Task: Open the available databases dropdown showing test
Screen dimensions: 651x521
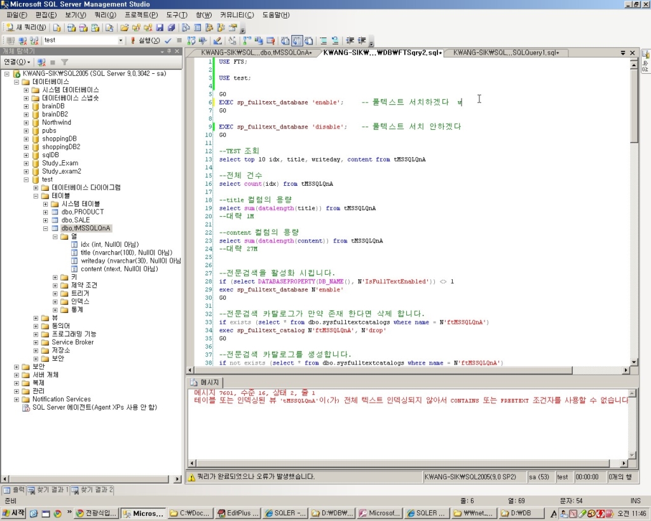Action: tap(120, 40)
